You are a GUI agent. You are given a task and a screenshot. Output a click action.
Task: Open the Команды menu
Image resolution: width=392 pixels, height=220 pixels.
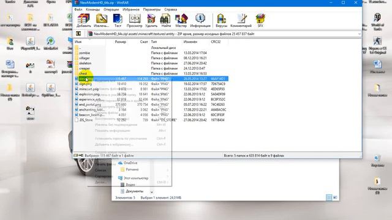92,10
